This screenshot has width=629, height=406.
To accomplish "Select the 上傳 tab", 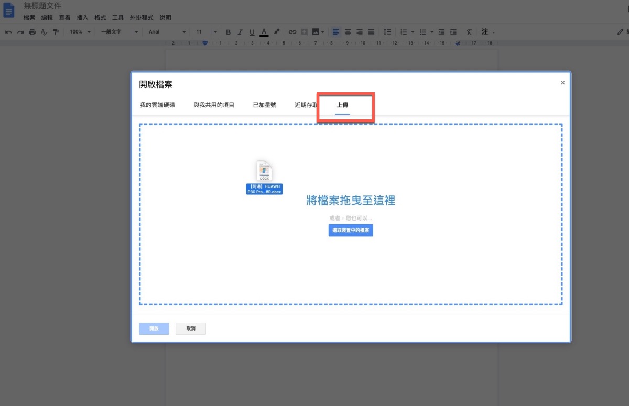I will 342,105.
